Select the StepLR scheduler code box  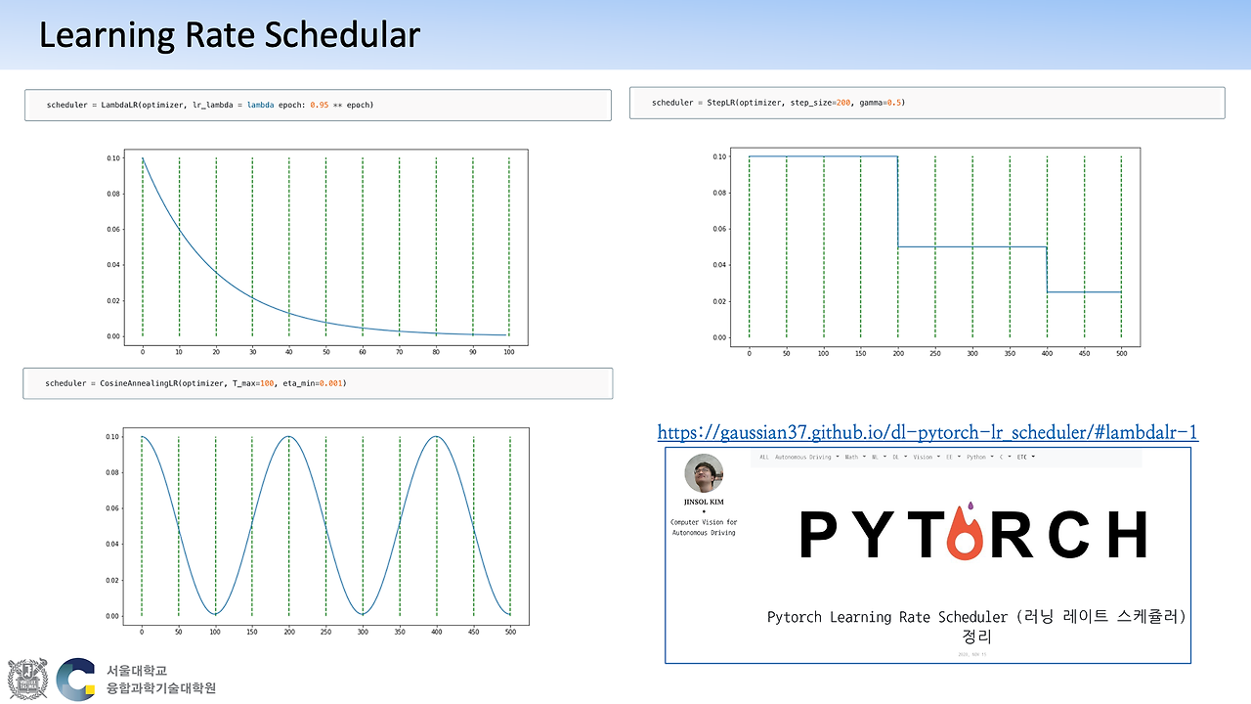(x=927, y=103)
